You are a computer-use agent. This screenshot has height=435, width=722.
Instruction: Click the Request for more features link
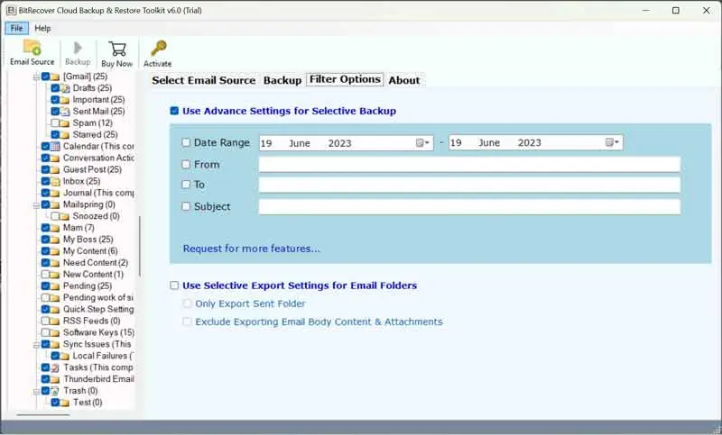point(251,249)
